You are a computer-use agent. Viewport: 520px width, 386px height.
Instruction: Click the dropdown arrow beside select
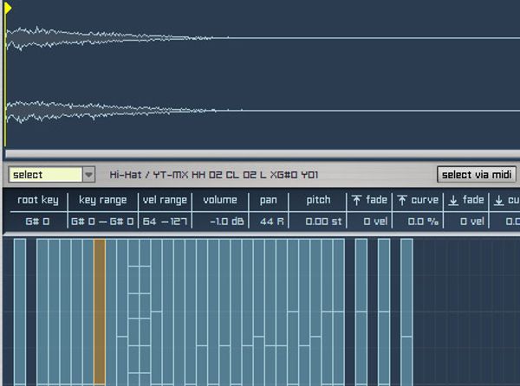point(88,175)
